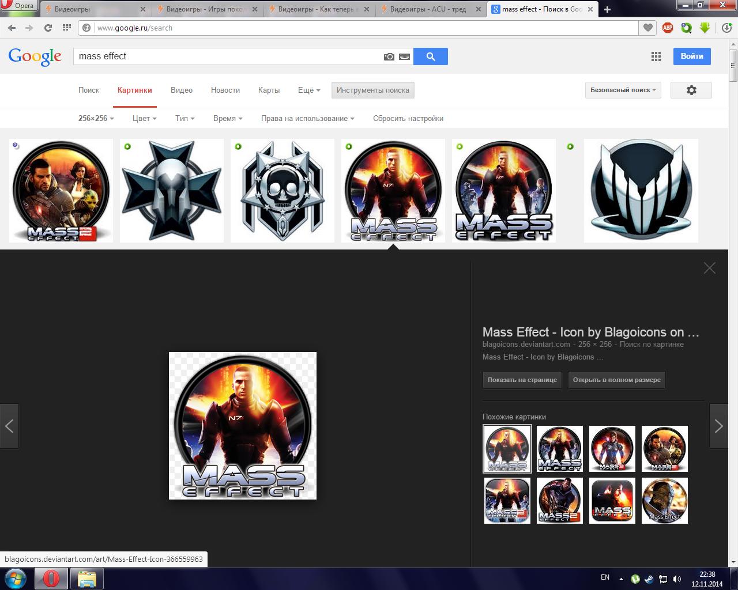Search by image using camera icon
The height and width of the screenshot is (590, 738).
(389, 56)
